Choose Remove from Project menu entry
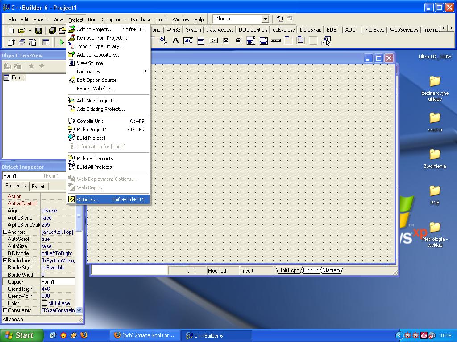The width and height of the screenshot is (457, 342). [108, 38]
